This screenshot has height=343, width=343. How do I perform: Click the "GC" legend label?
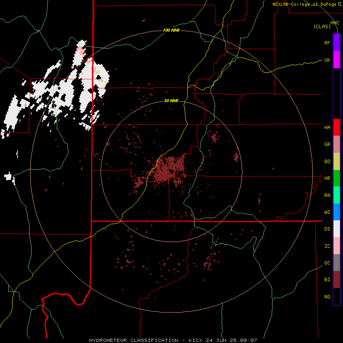tap(327, 263)
